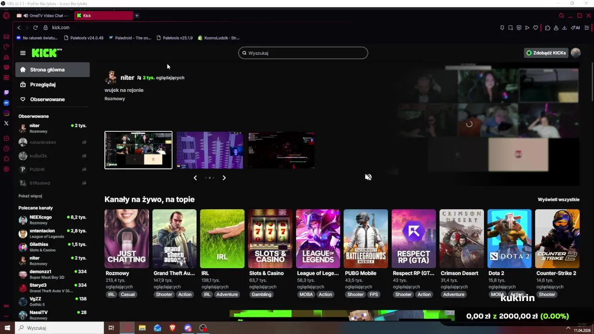
Task: Open Gilathiss recommended channel
Action: [x=52, y=246]
